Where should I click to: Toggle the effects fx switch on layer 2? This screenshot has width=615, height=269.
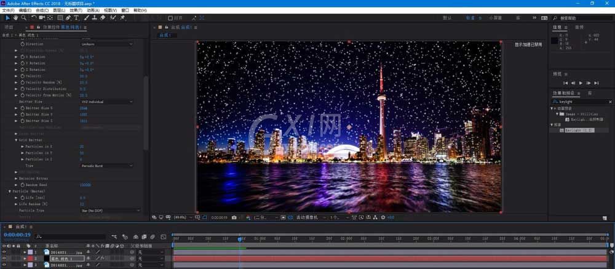pos(102,259)
